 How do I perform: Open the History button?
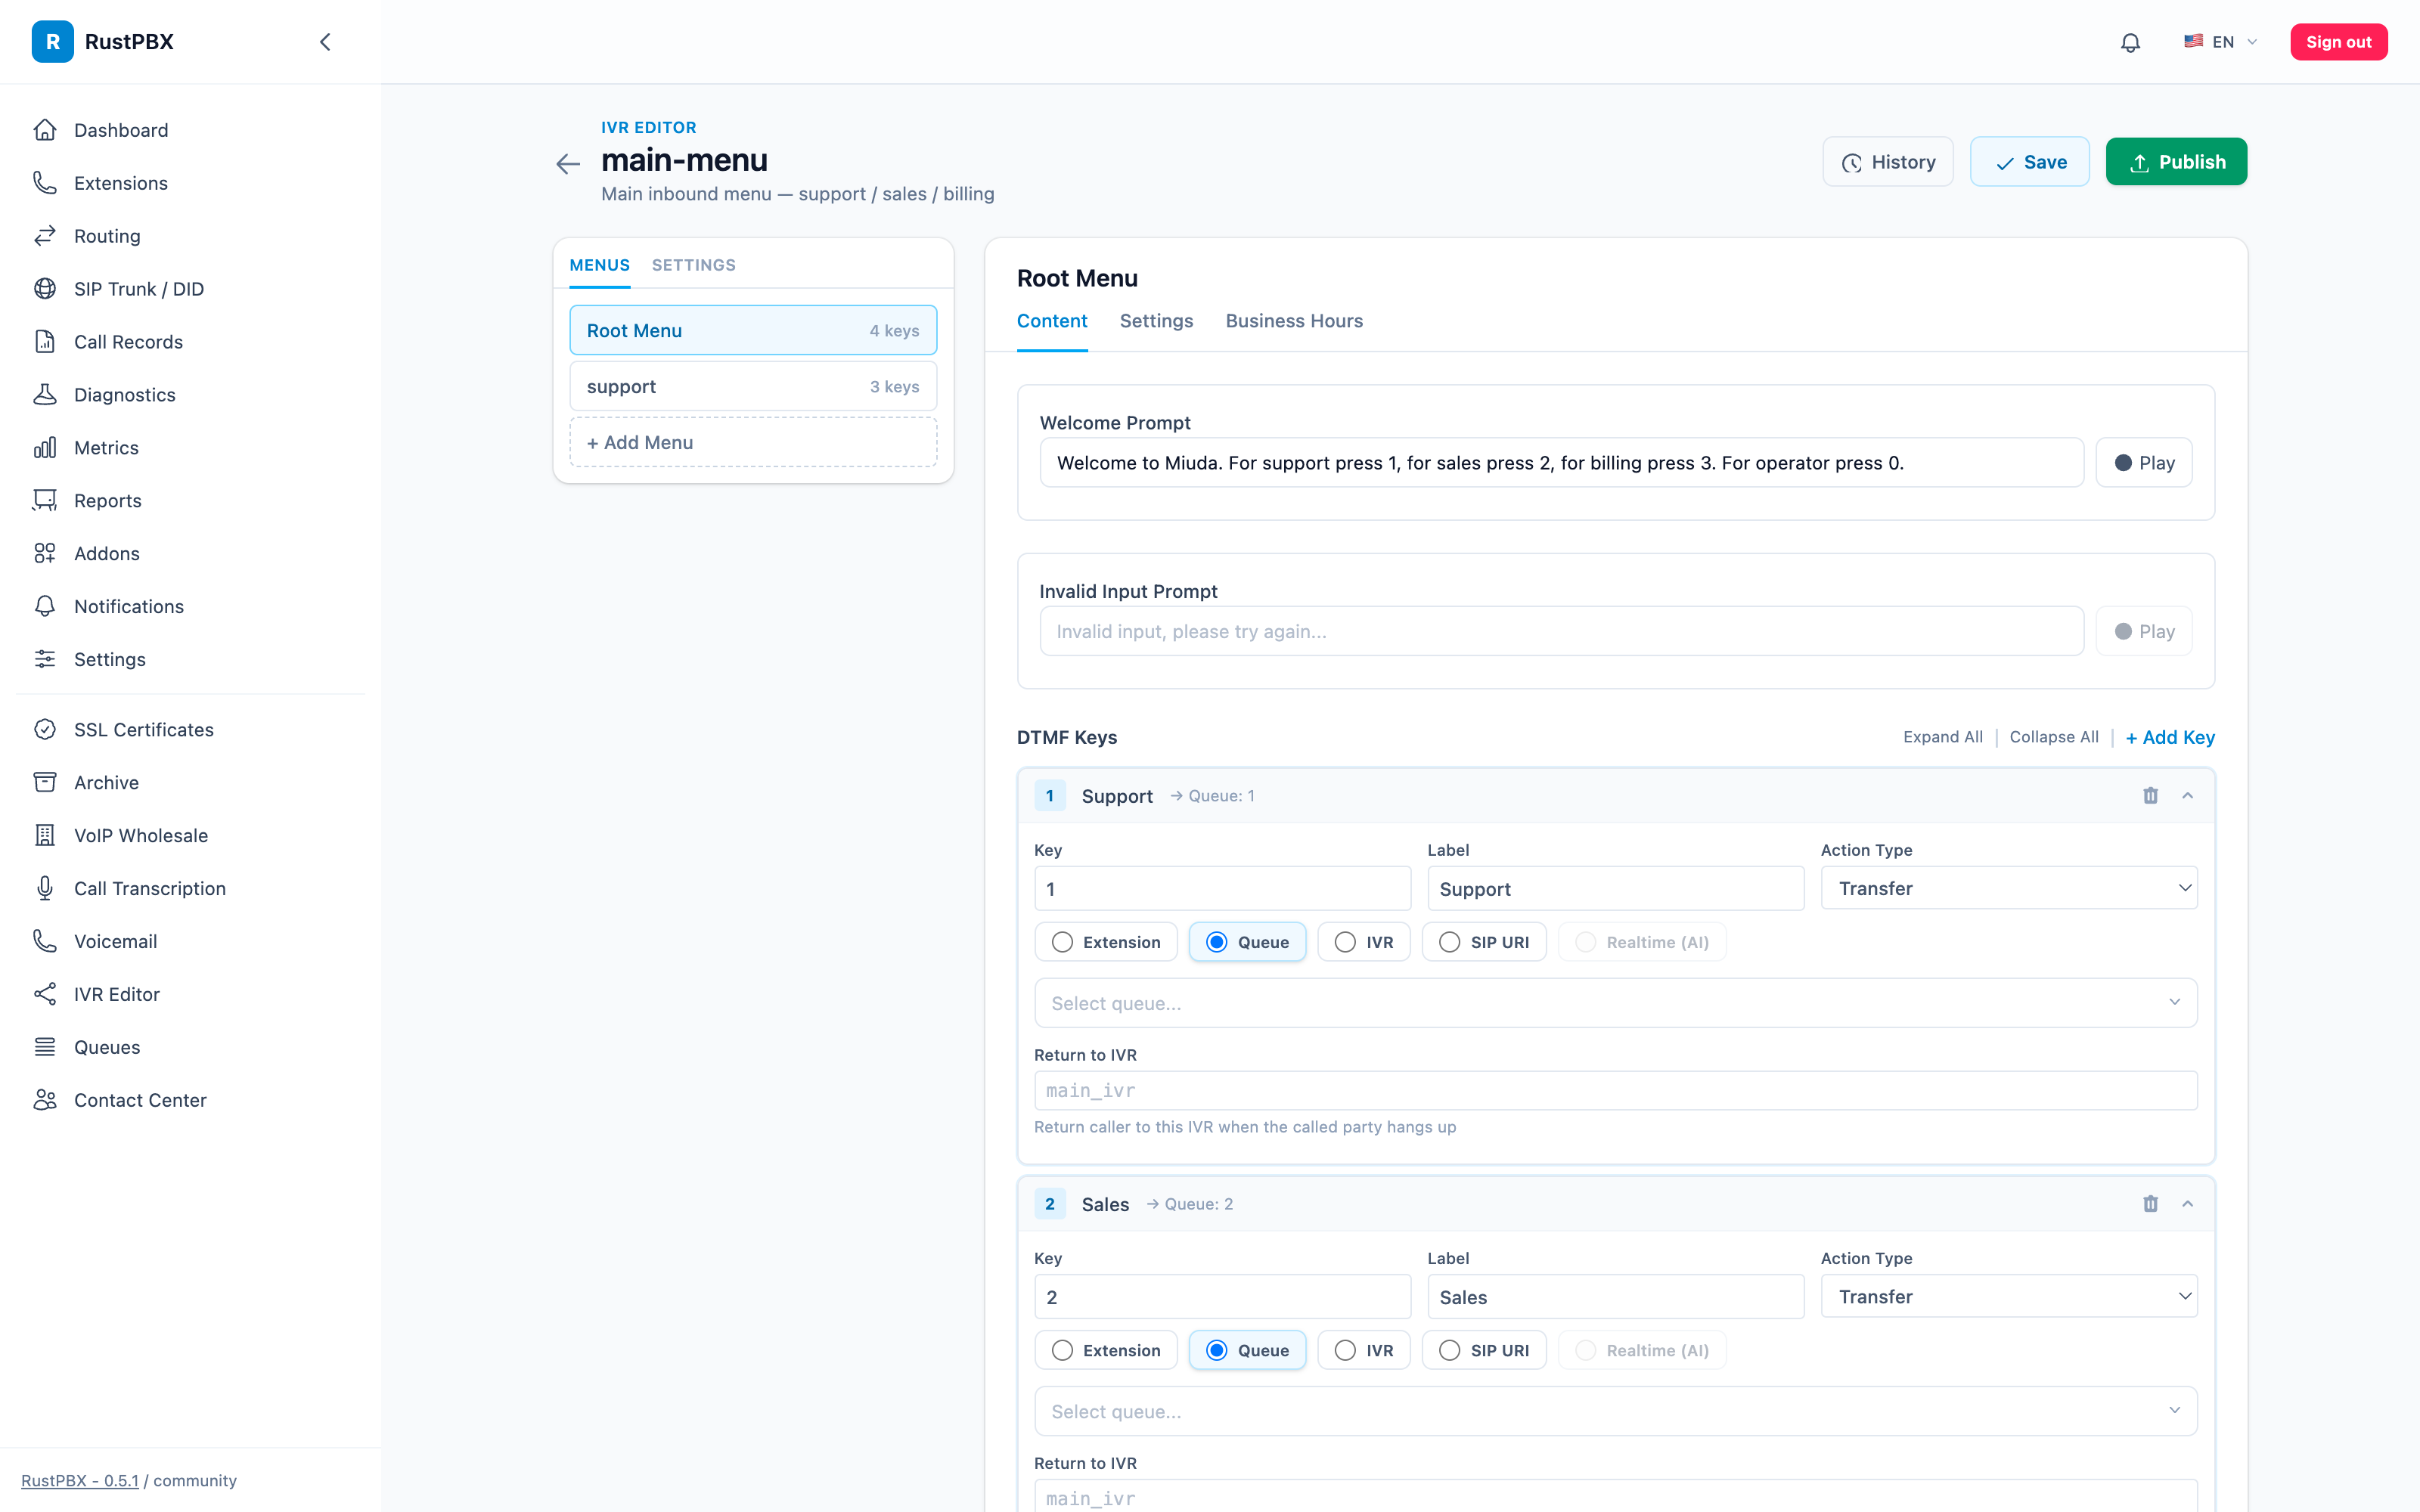tap(1888, 162)
